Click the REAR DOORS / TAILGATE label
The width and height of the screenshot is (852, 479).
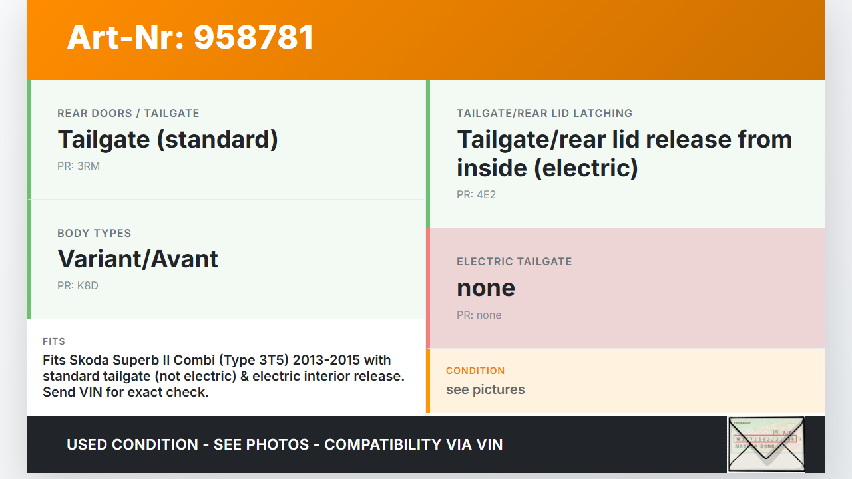tap(128, 114)
